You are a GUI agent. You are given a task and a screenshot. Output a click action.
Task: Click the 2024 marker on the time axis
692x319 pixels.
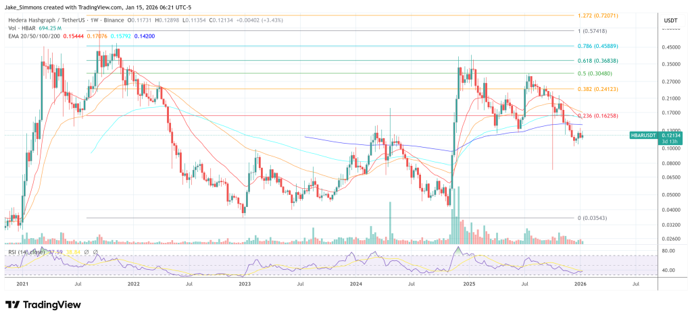tap(356, 285)
